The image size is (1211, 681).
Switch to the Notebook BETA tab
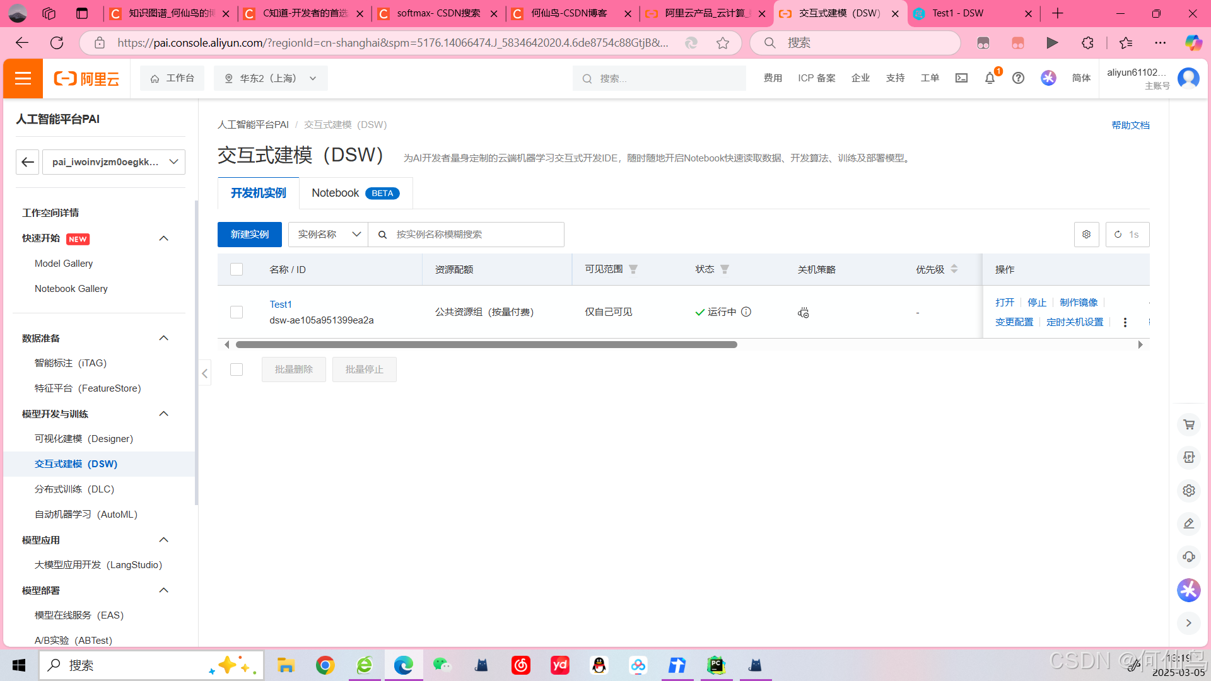(355, 193)
